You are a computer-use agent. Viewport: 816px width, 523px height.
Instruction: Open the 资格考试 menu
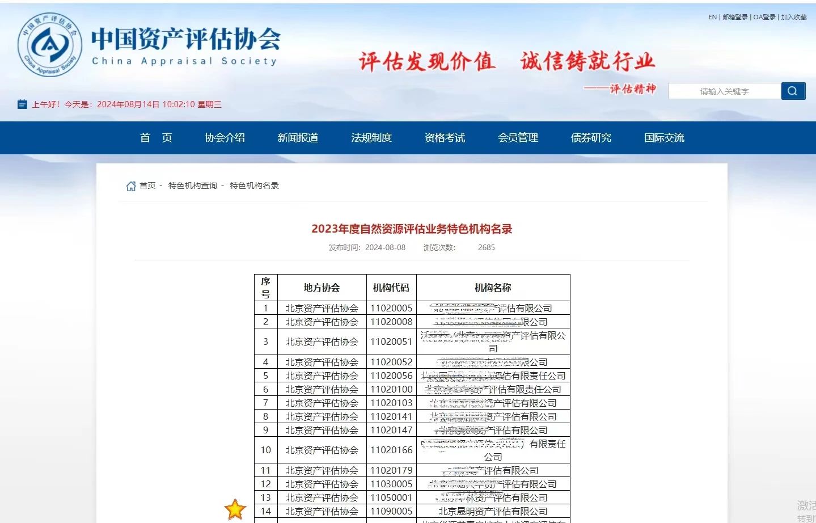445,138
